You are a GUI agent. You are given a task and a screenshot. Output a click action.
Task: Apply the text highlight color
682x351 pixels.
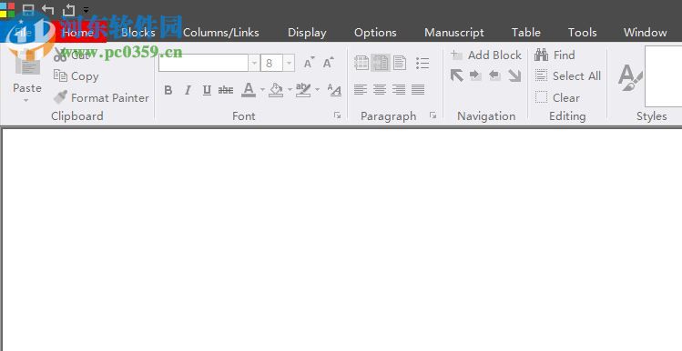click(303, 90)
